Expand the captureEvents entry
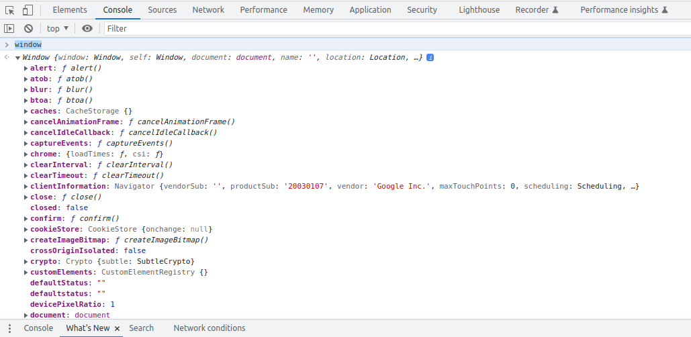The image size is (691, 337). point(26,143)
